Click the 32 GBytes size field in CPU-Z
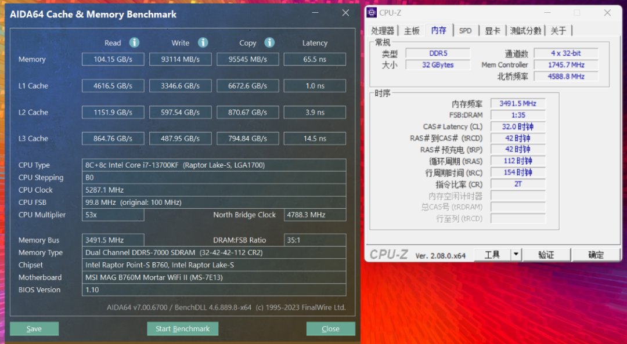This screenshot has width=627, height=344. pyautogui.click(x=438, y=65)
